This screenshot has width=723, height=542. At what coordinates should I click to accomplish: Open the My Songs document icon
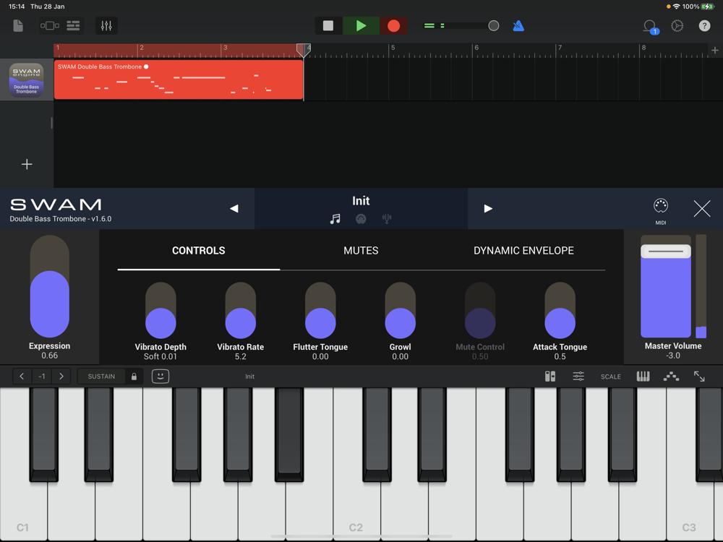(18, 26)
